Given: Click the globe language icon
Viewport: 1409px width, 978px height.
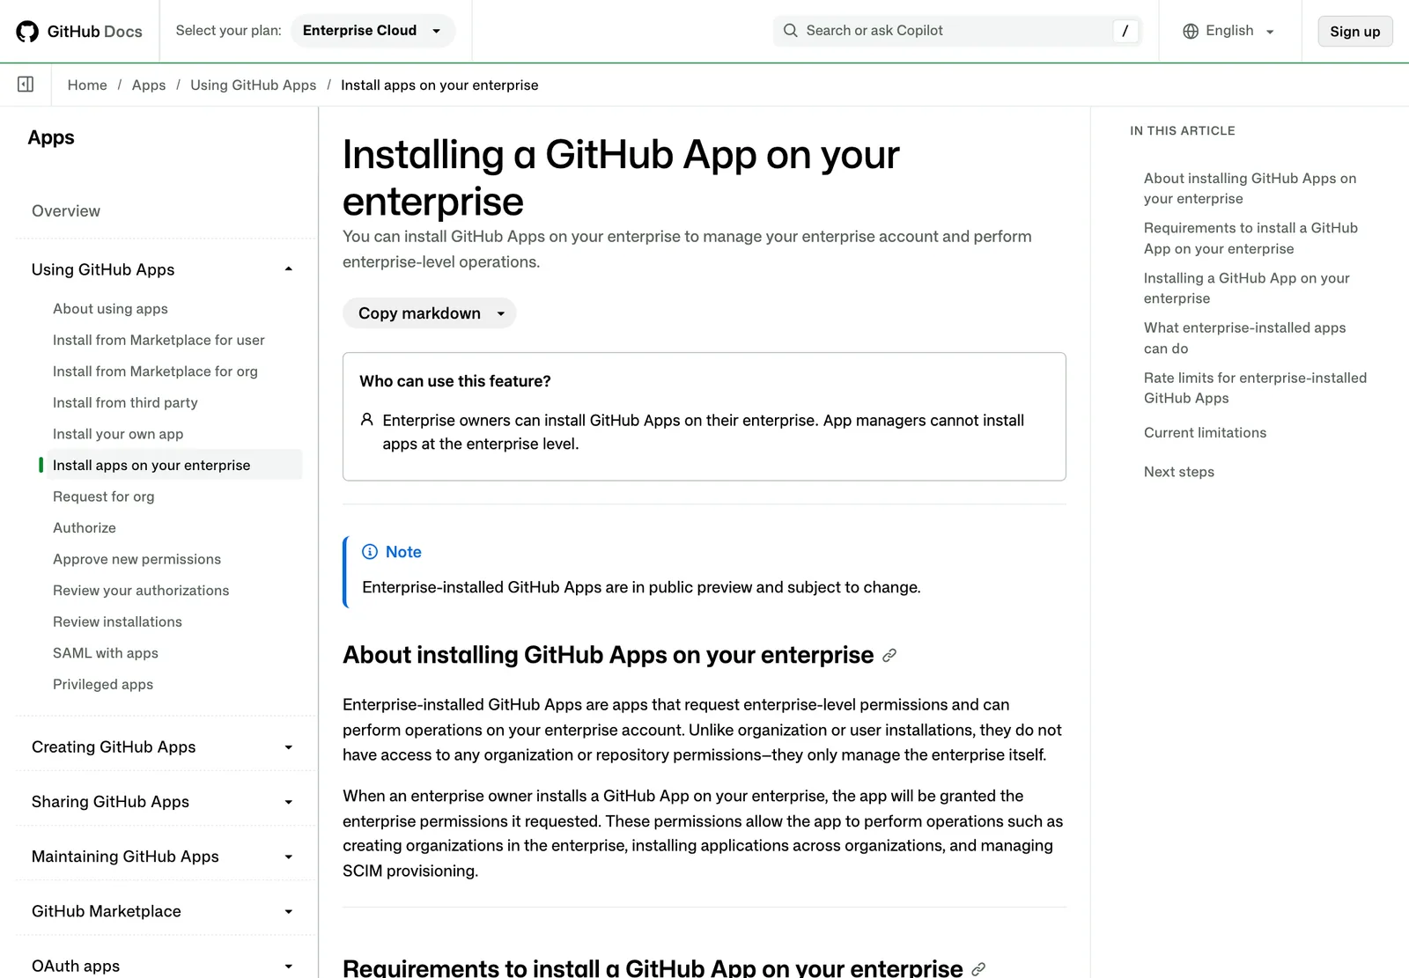Looking at the screenshot, I should pyautogui.click(x=1191, y=32).
